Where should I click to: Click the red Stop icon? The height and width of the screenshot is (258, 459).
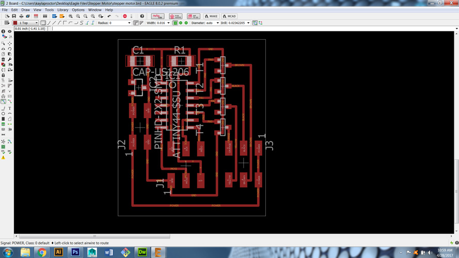tap(125, 17)
